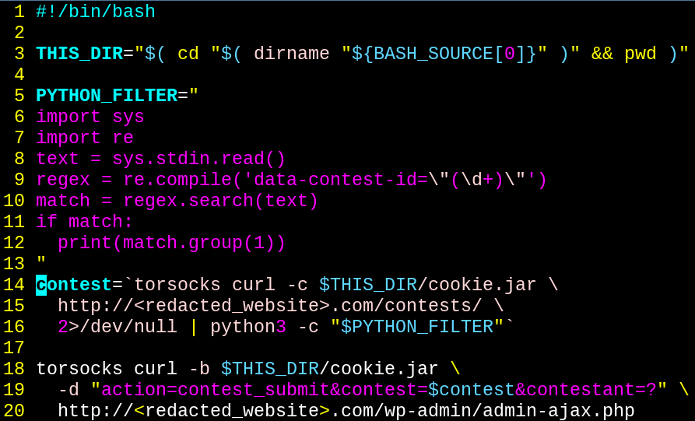This screenshot has height=421, width=695.
Task: Click the 'import re' line
Action: click(85, 138)
